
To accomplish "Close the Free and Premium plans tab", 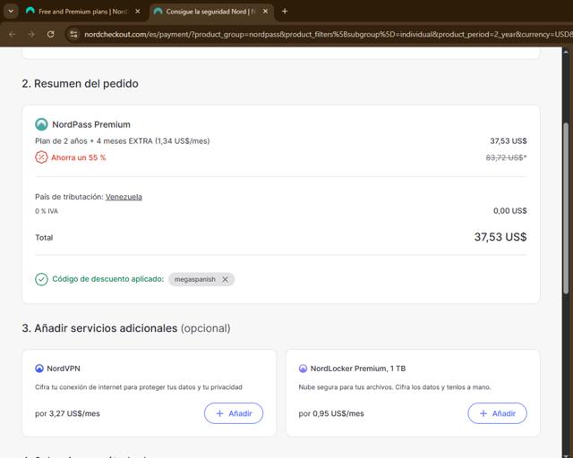I will [137, 12].
